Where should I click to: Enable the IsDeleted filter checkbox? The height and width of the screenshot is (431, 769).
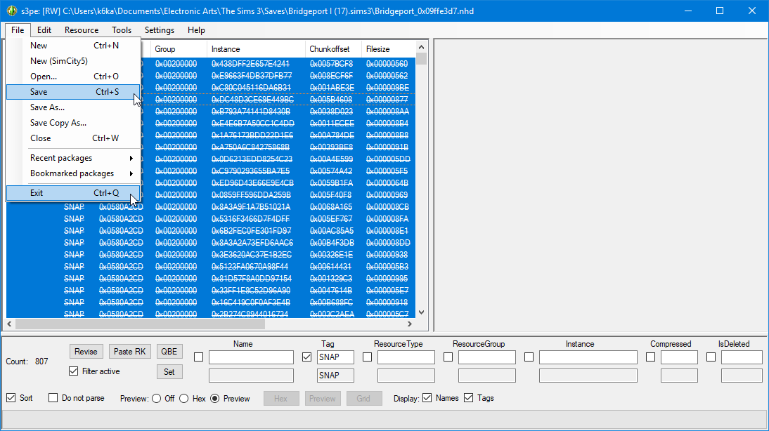(x=711, y=357)
